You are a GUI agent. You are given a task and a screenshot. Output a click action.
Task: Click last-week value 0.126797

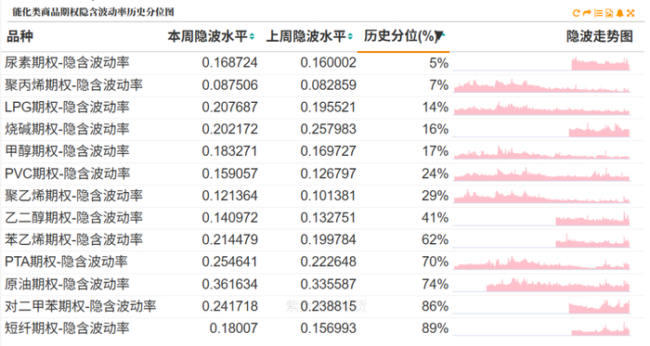pyautogui.click(x=329, y=173)
